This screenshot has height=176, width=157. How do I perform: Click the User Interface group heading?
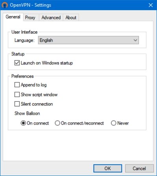(24, 32)
